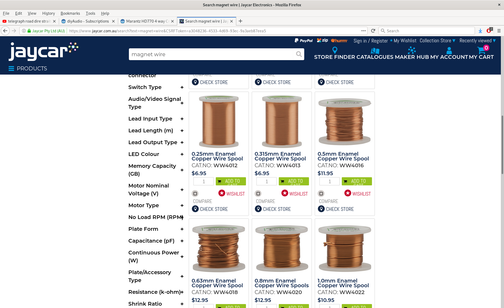Click the Zip payment logo
Image resolution: width=504 pixels, height=308 pixels.
coord(322,40)
